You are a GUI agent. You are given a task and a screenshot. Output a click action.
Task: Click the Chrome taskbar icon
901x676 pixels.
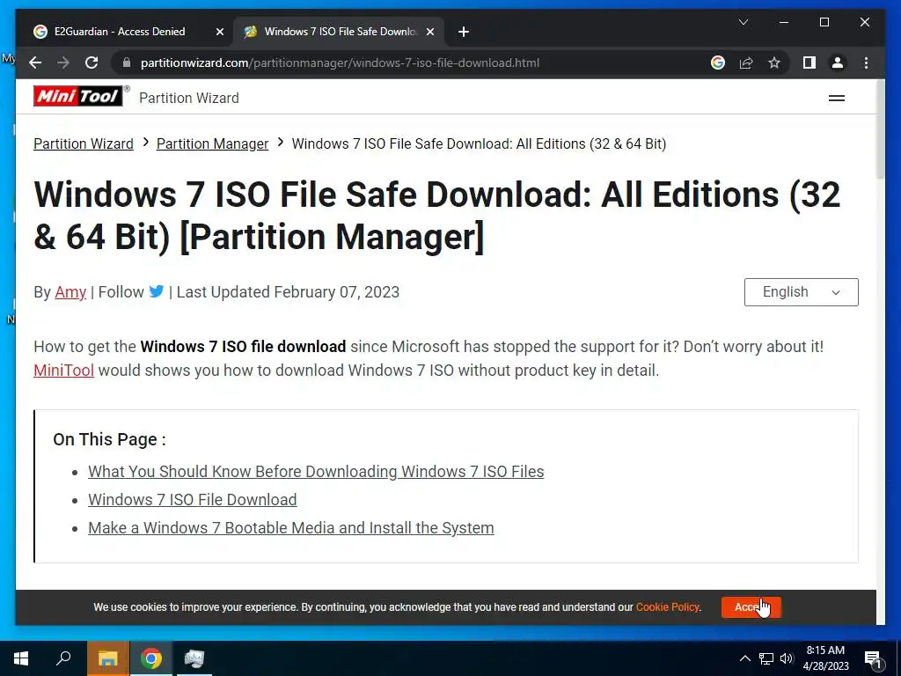coord(150,658)
